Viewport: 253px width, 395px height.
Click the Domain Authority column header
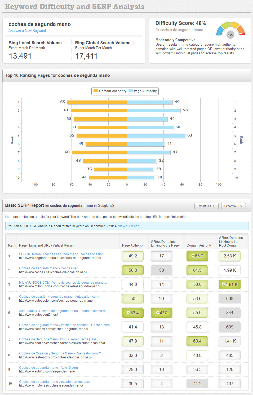pos(199,245)
